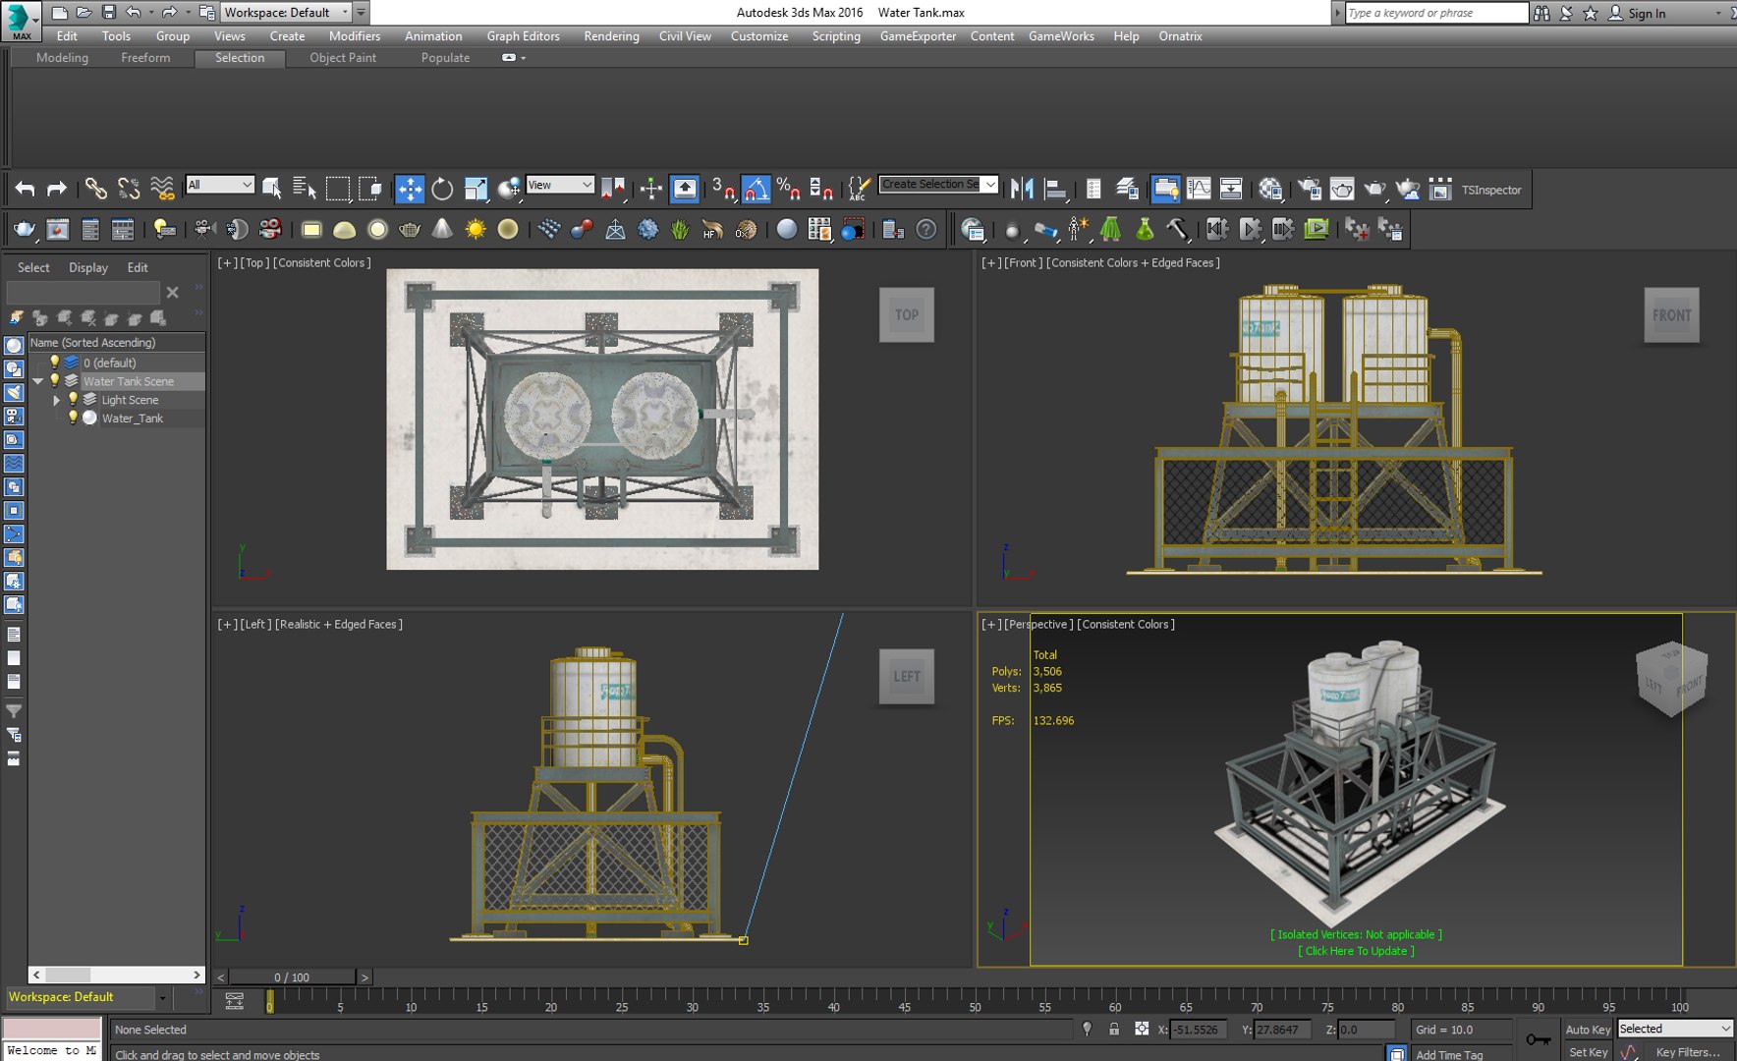Toggle visibility lightbulb of Light Scene
1737x1061 pixels.
(73, 400)
